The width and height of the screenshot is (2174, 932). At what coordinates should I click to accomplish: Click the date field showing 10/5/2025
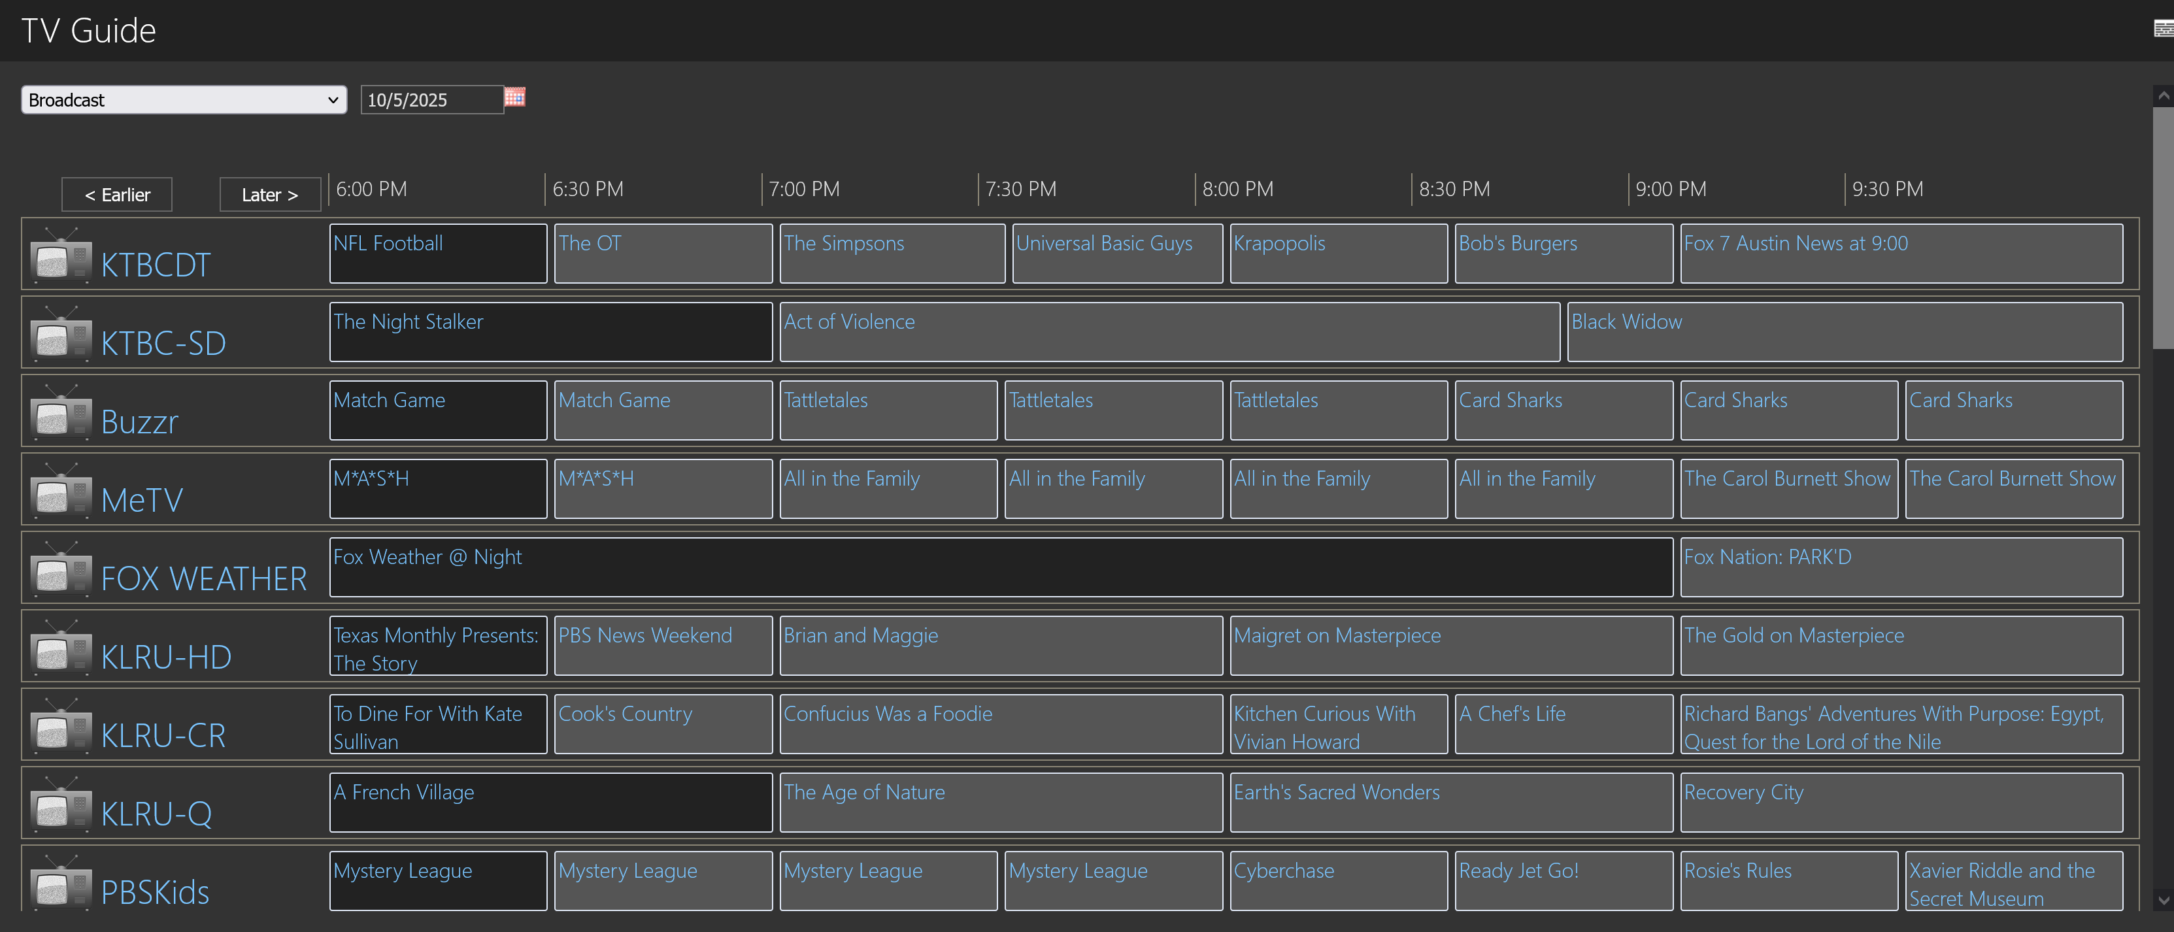431,99
